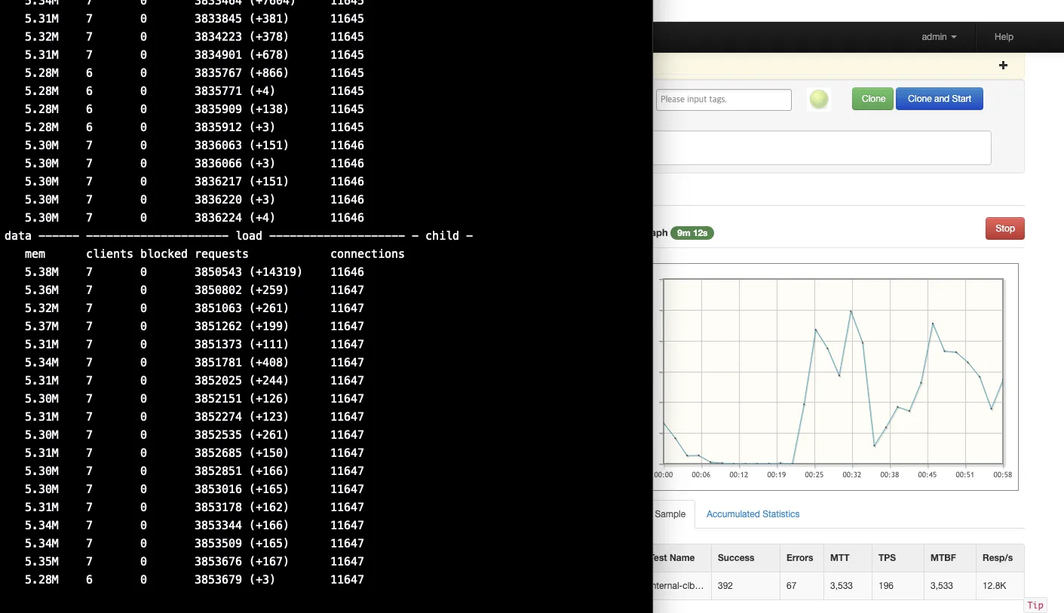Switch to the Accumulated Statistics tab
This screenshot has height=613, width=1064.
click(753, 514)
